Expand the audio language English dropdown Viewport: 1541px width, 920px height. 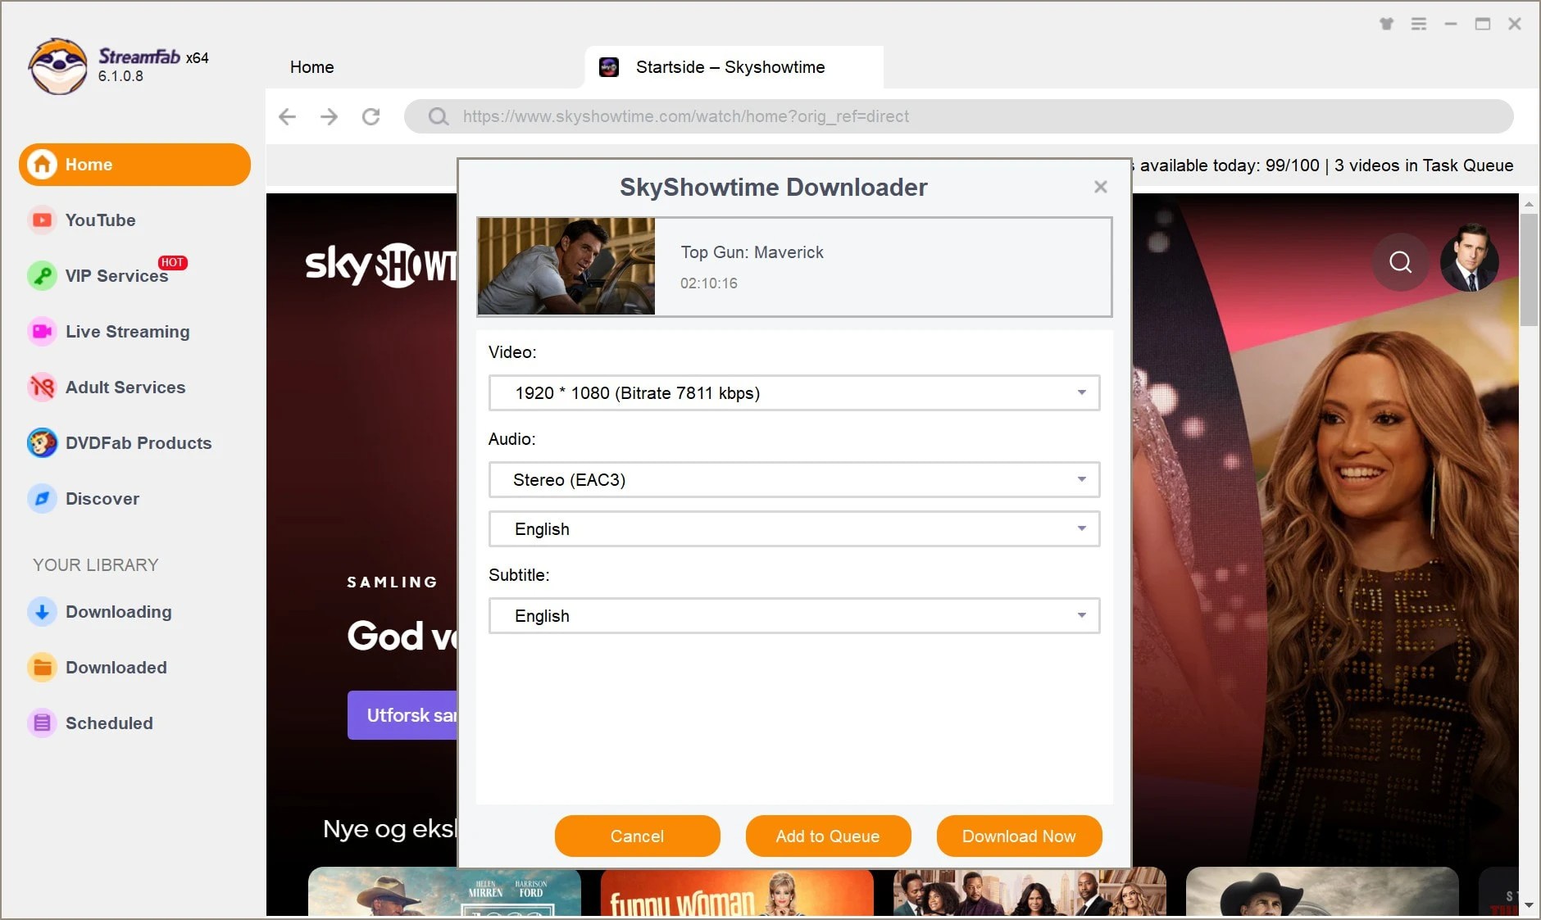click(793, 529)
